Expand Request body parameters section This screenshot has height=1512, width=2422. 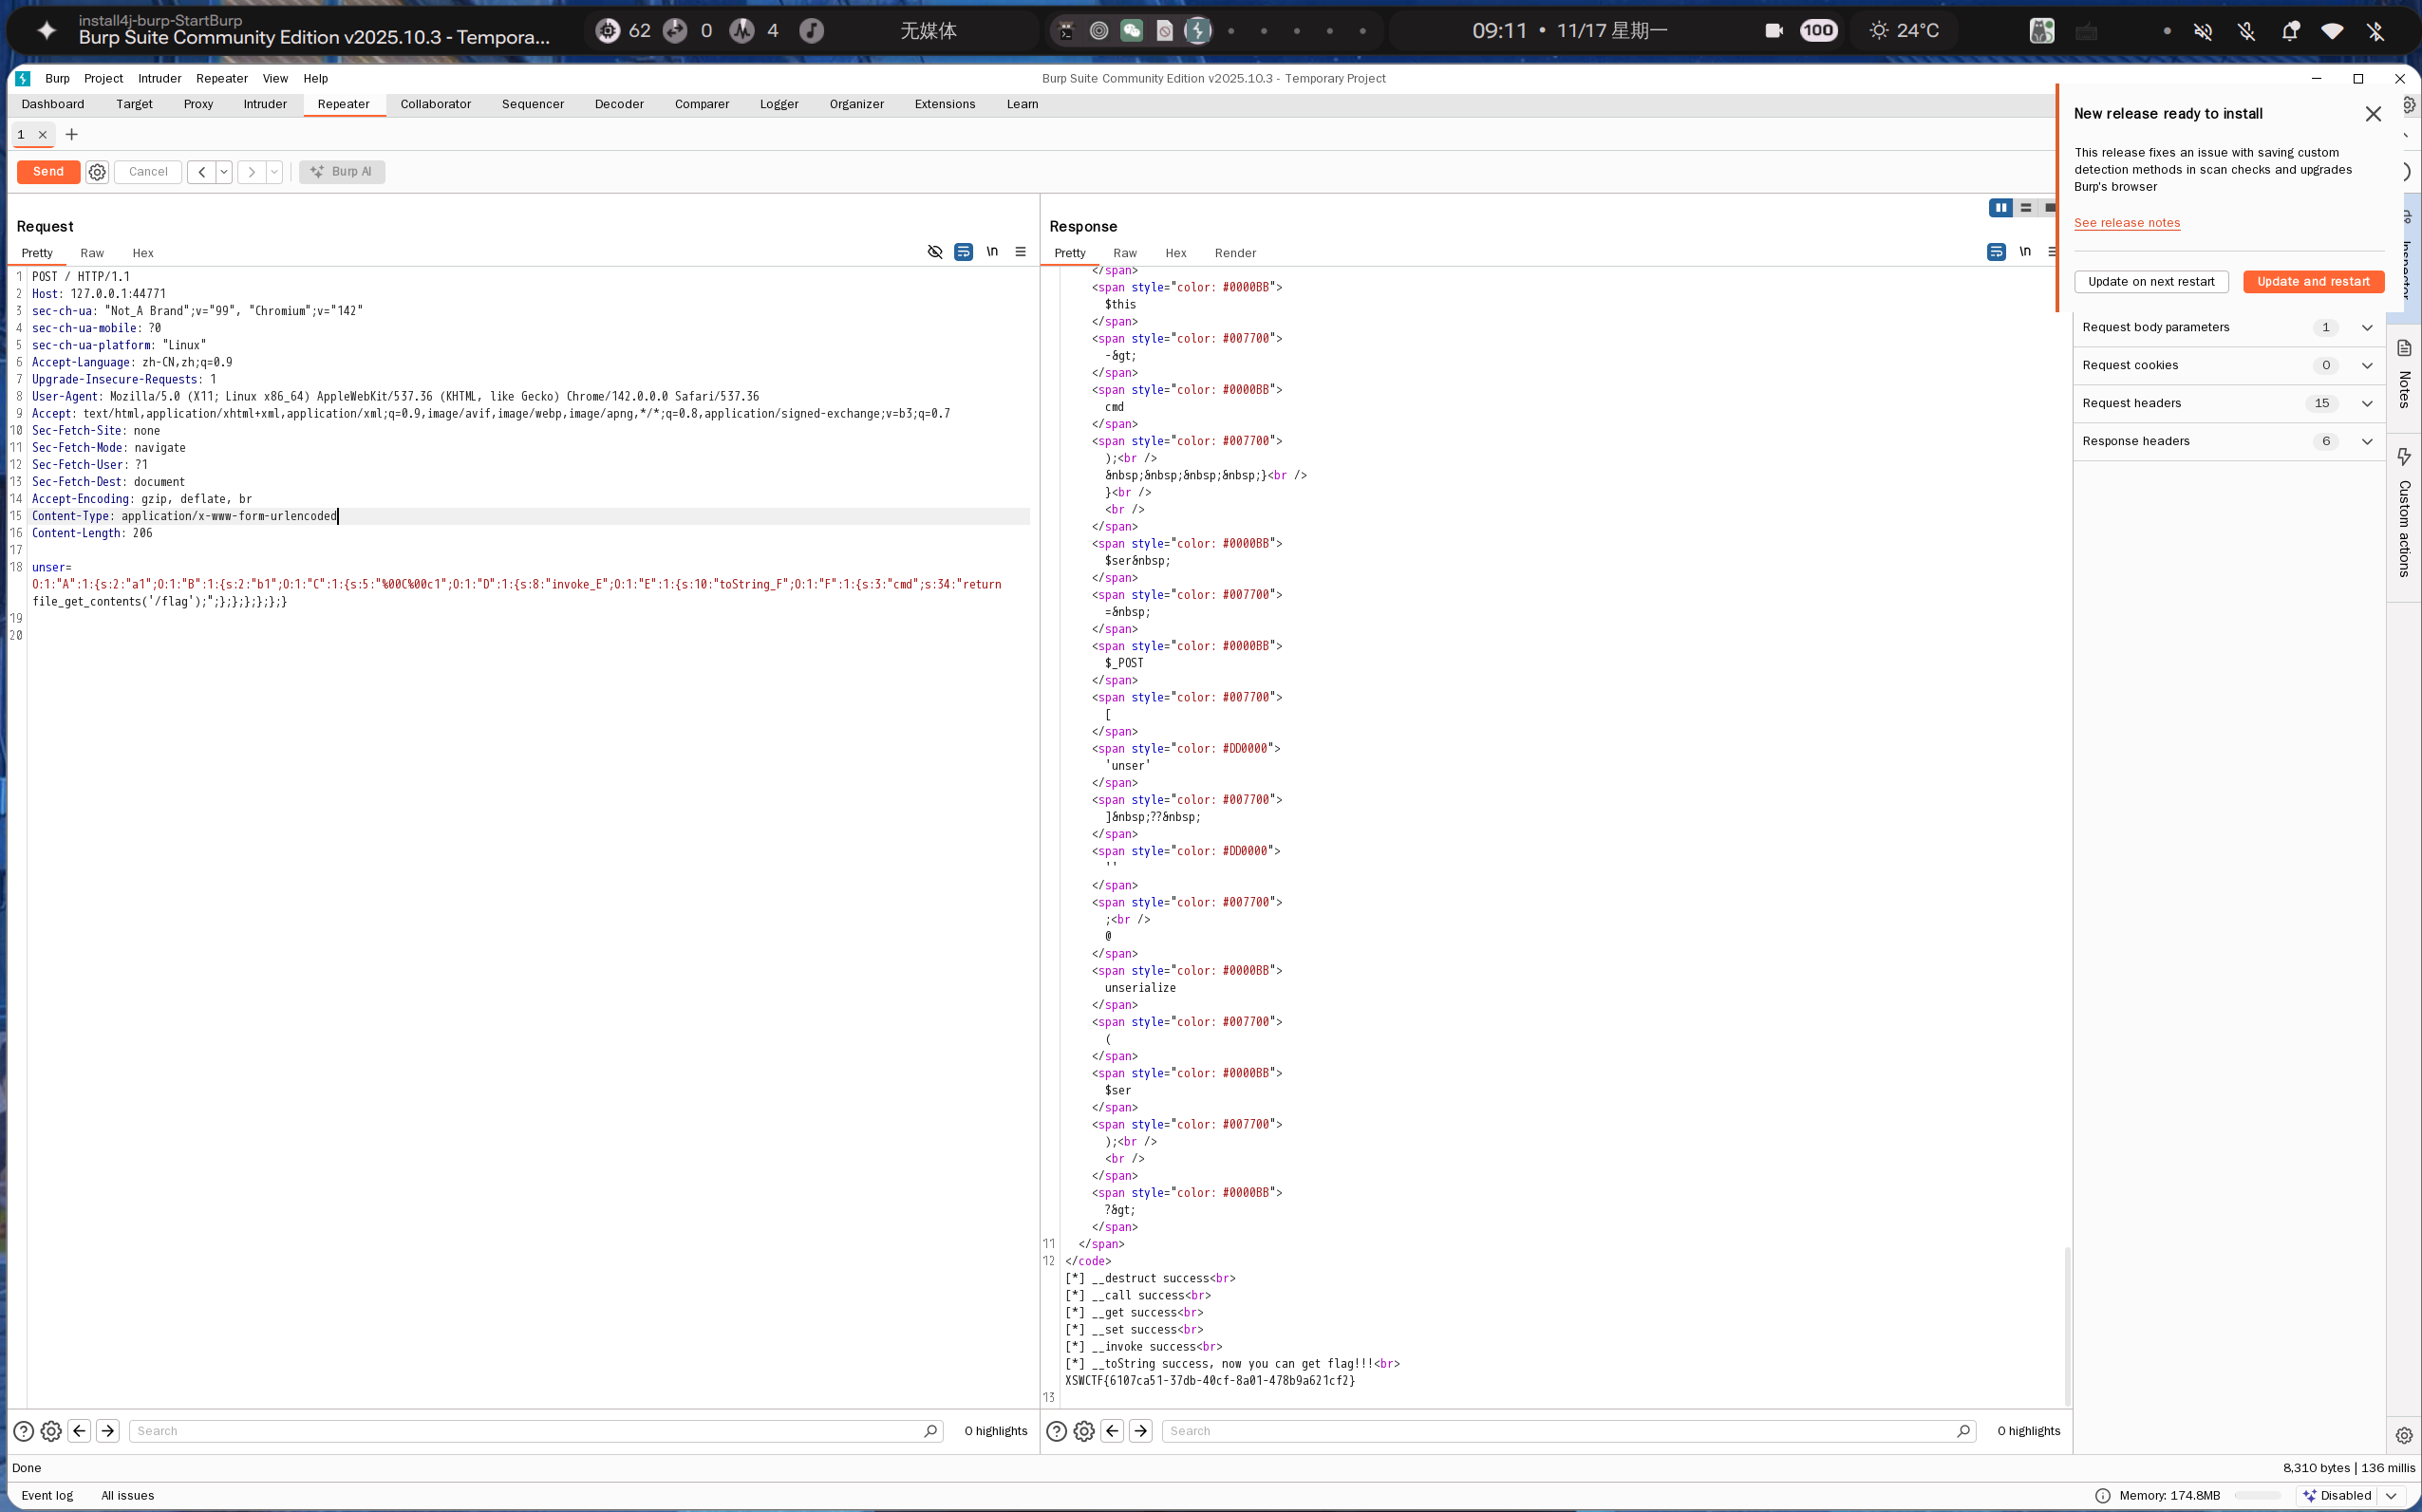(2366, 327)
